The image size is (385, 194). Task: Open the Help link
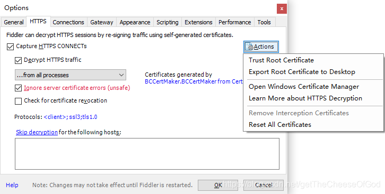click(12, 185)
